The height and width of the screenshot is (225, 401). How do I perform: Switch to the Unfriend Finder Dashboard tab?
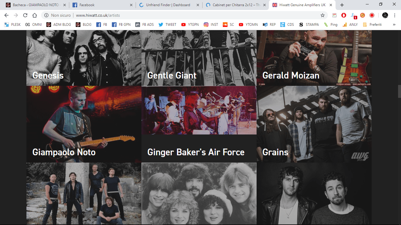pos(168,5)
